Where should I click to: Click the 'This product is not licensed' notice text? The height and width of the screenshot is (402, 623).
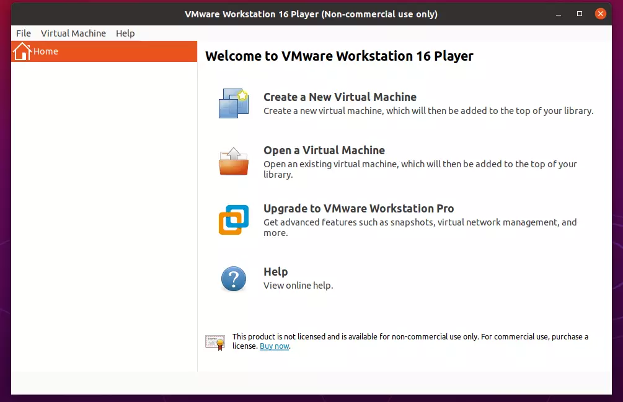tap(410, 341)
